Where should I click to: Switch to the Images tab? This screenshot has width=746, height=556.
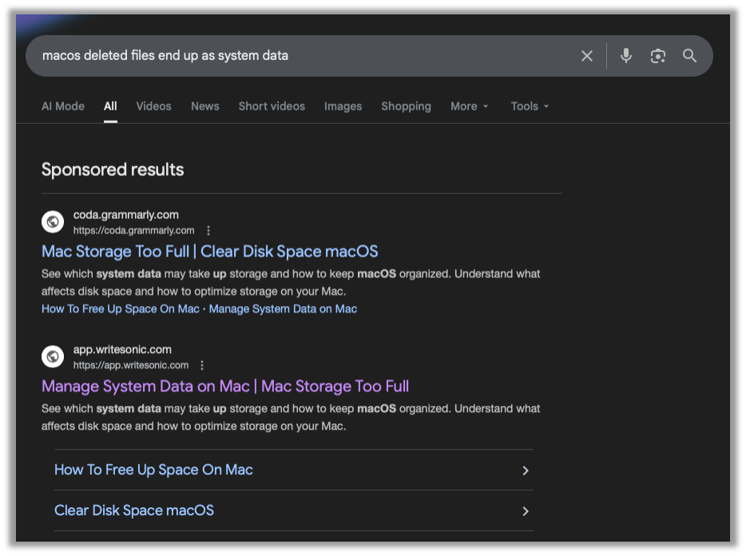tap(343, 105)
